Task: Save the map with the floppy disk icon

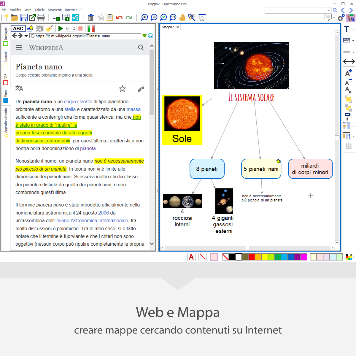Action: pos(24,18)
